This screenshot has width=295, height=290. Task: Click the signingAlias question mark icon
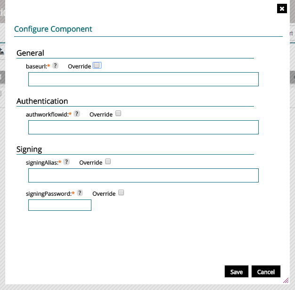(66, 162)
